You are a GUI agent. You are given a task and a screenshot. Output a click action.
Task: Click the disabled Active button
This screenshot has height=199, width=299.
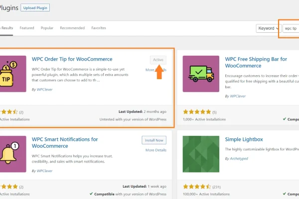[x=158, y=60]
